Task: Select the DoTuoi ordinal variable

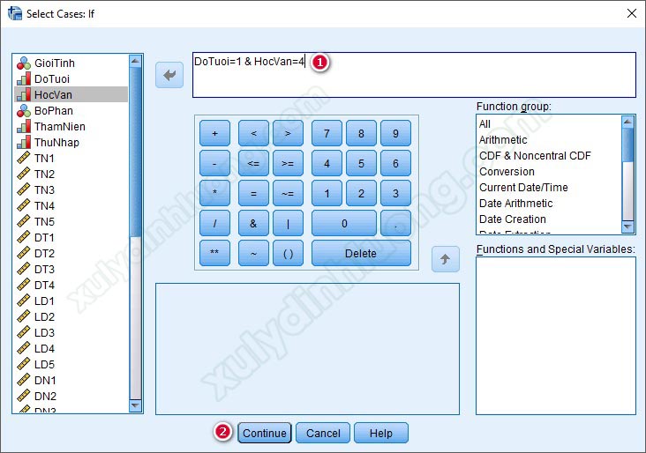Action: pyautogui.click(x=52, y=79)
